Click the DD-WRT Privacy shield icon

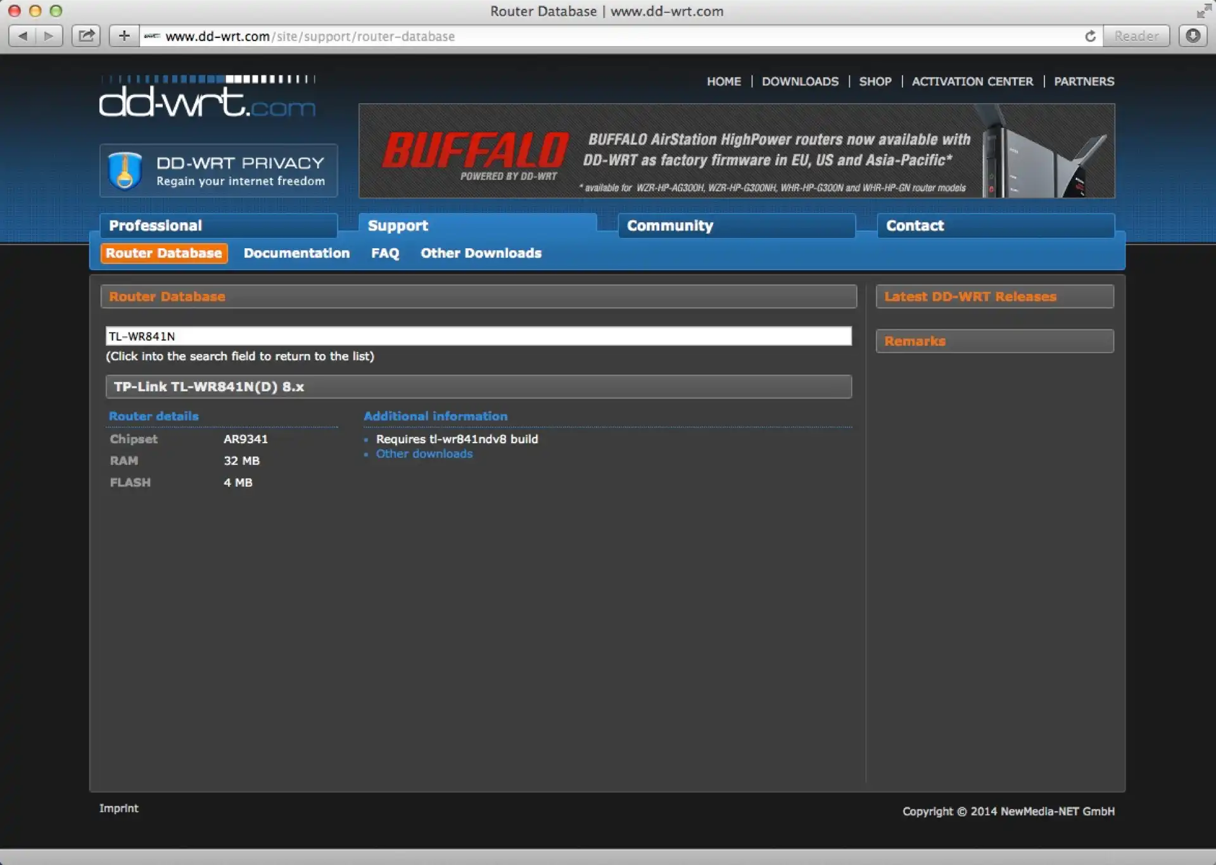coord(125,171)
